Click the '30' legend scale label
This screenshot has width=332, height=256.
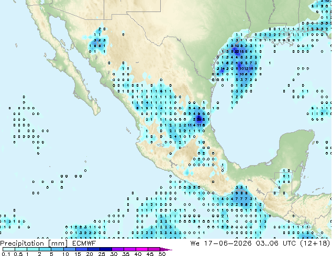tap(114, 254)
